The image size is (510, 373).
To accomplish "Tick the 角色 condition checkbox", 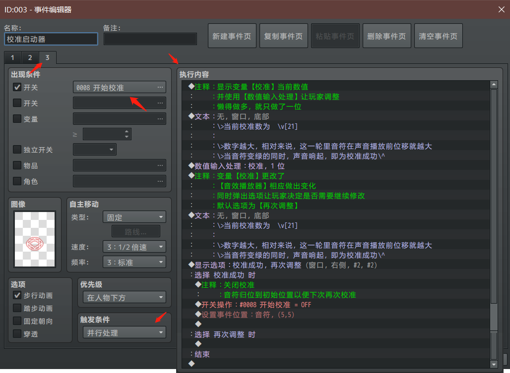I will pyautogui.click(x=17, y=181).
